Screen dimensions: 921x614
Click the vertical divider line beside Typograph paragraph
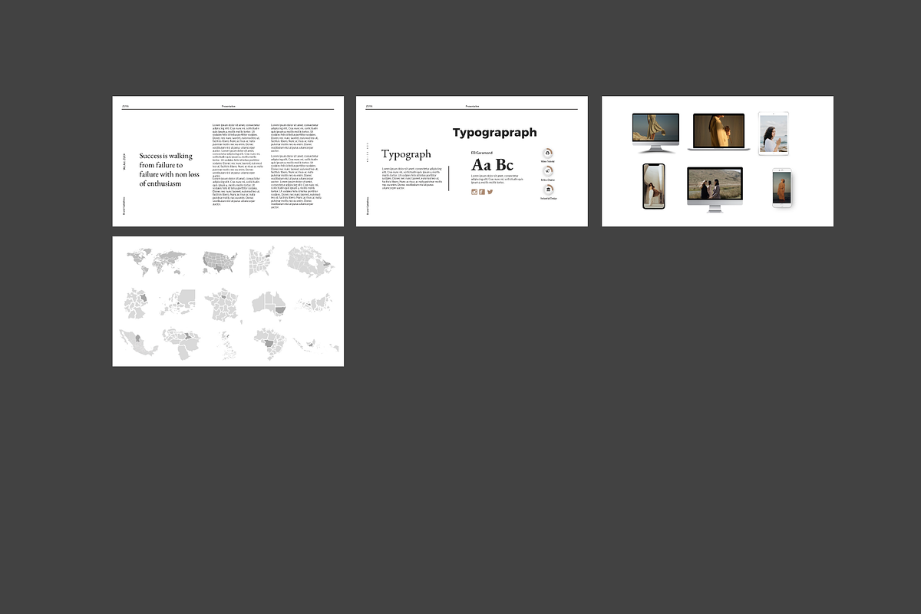(449, 177)
